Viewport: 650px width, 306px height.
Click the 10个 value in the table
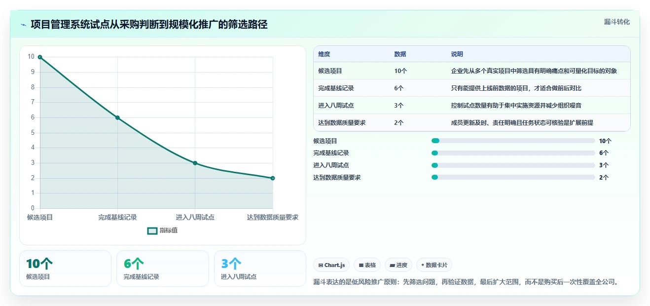pos(400,71)
